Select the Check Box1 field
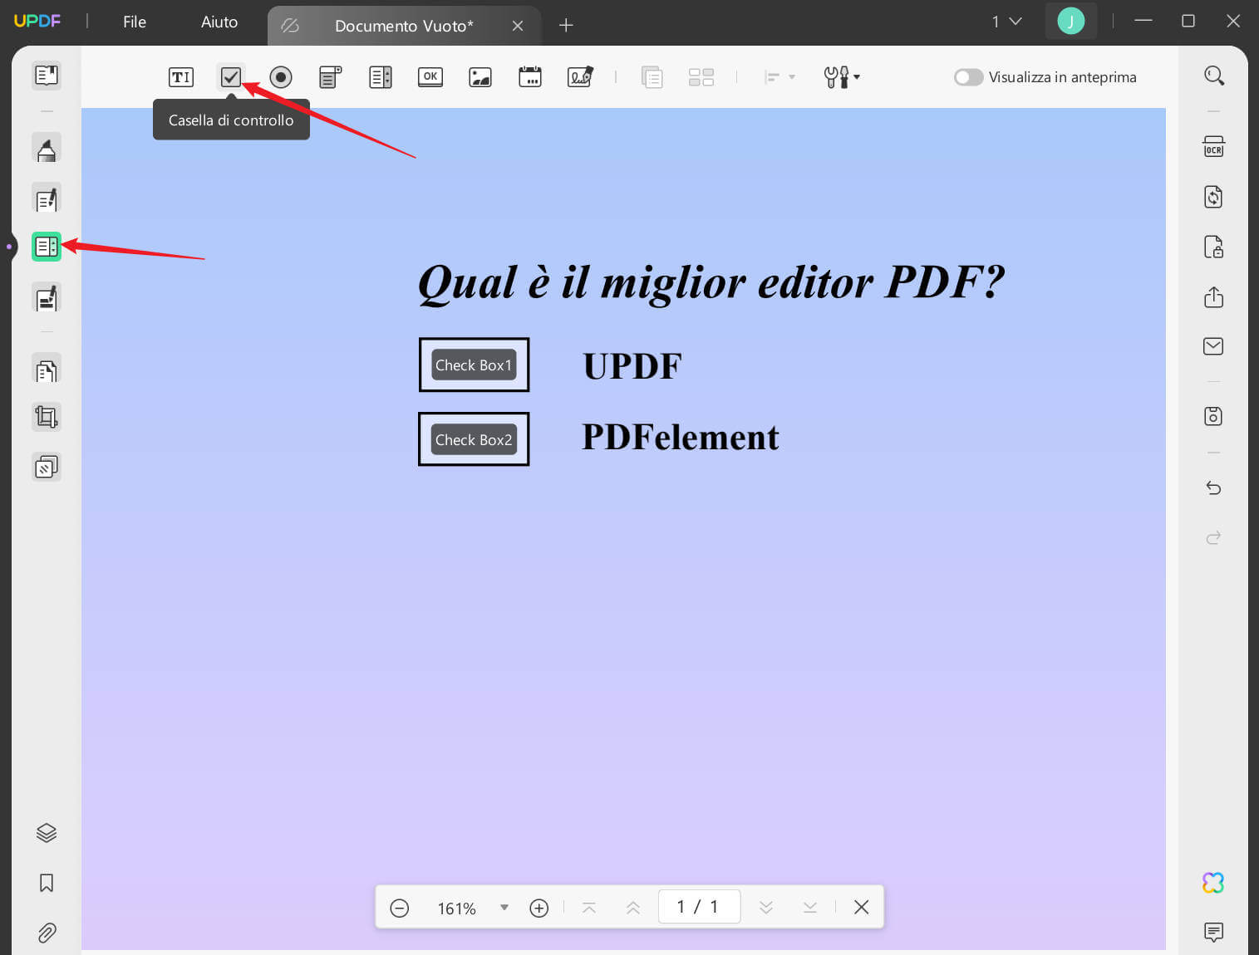 (474, 365)
